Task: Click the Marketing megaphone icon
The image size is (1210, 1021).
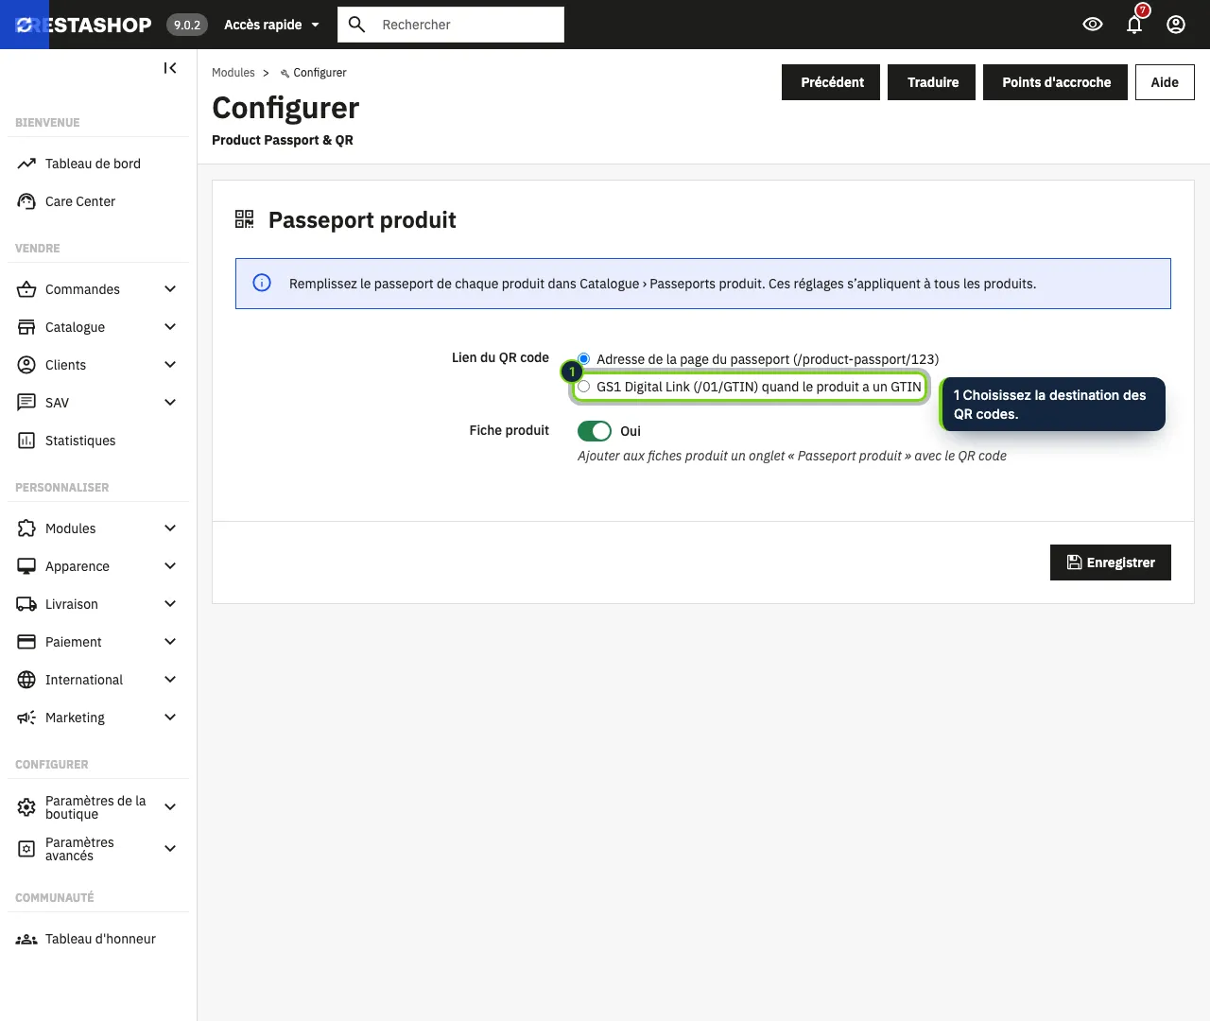Action: 26,718
